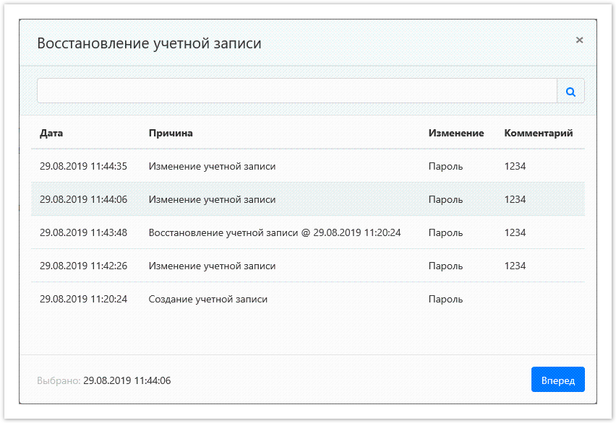The width and height of the screenshot is (616, 423).
Task: Click the Изменение column header
Action: 455,134
